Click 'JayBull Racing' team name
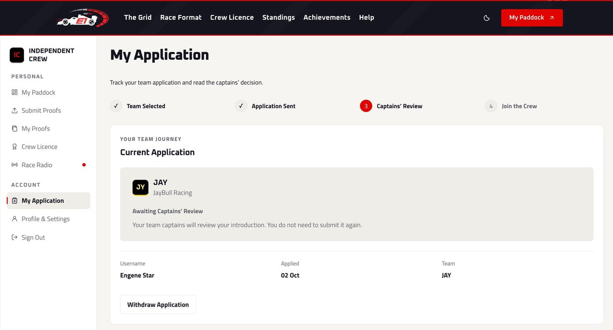 tap(173, 193)
